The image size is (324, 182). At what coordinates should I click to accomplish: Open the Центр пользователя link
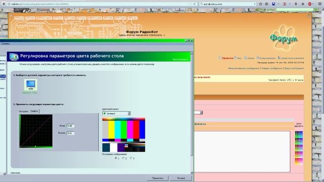point(292,58)
